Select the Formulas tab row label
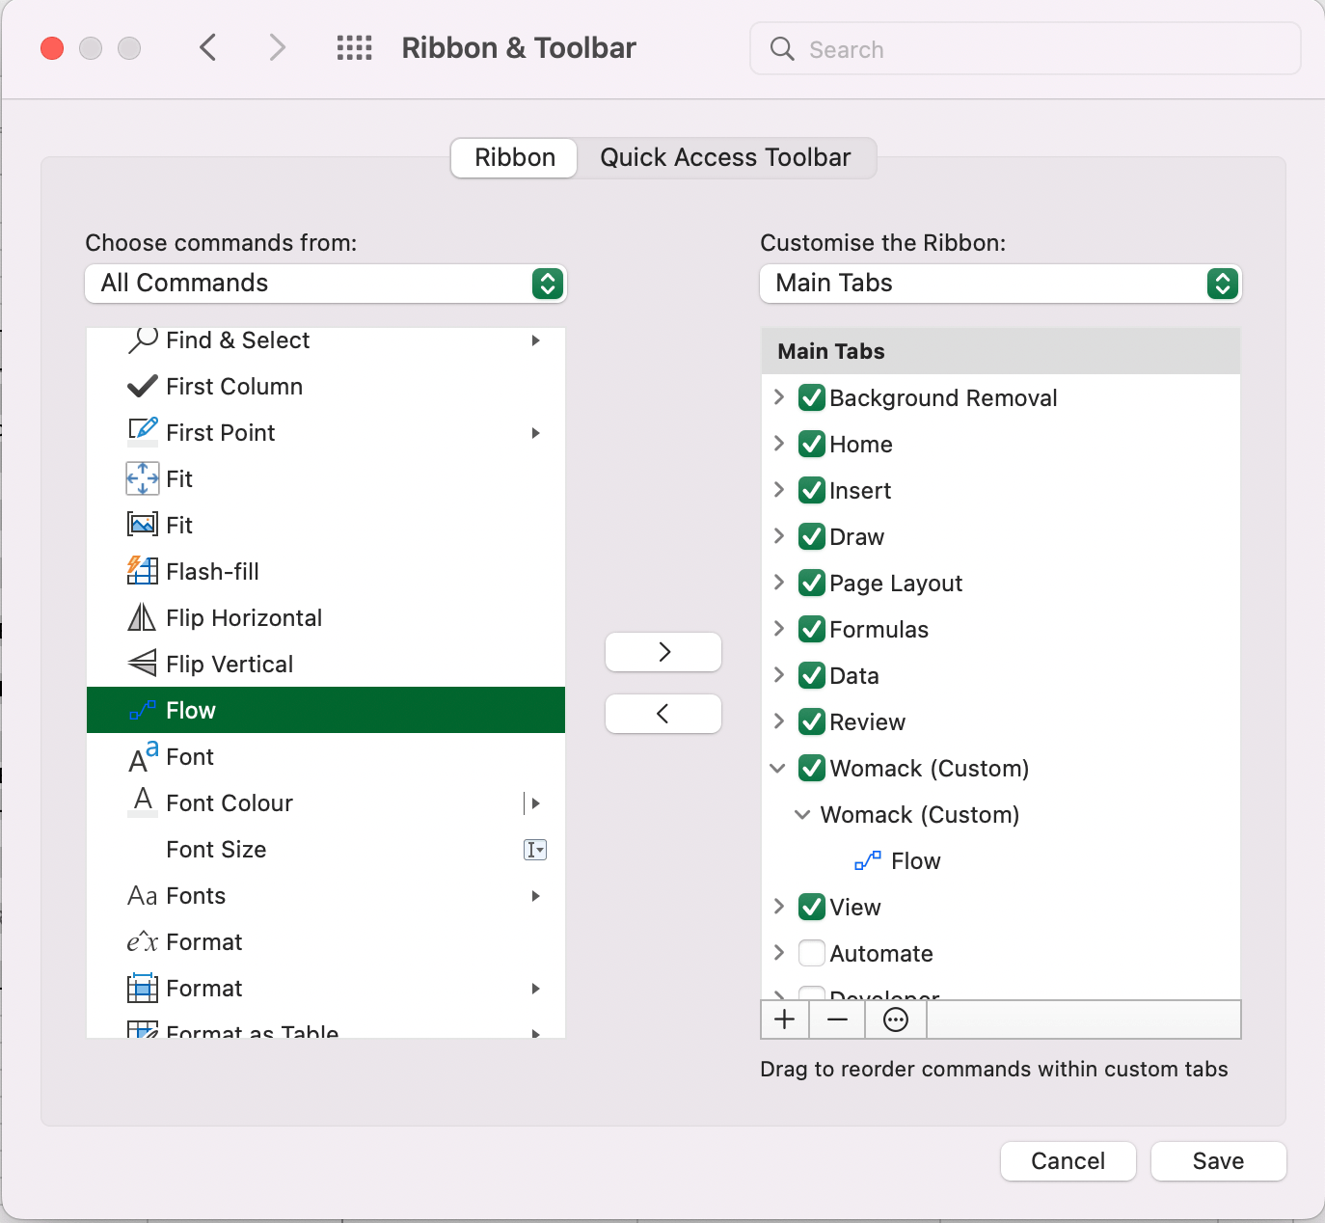The width and height of the screenshot is (1325, 1223). click(879, 630)
